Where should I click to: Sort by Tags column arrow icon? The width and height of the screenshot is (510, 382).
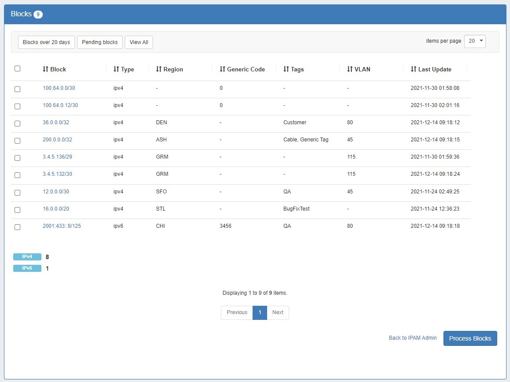[286, 69]
